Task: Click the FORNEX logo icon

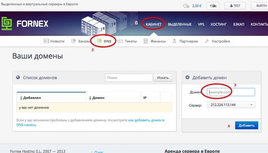Action: point(7,23)
